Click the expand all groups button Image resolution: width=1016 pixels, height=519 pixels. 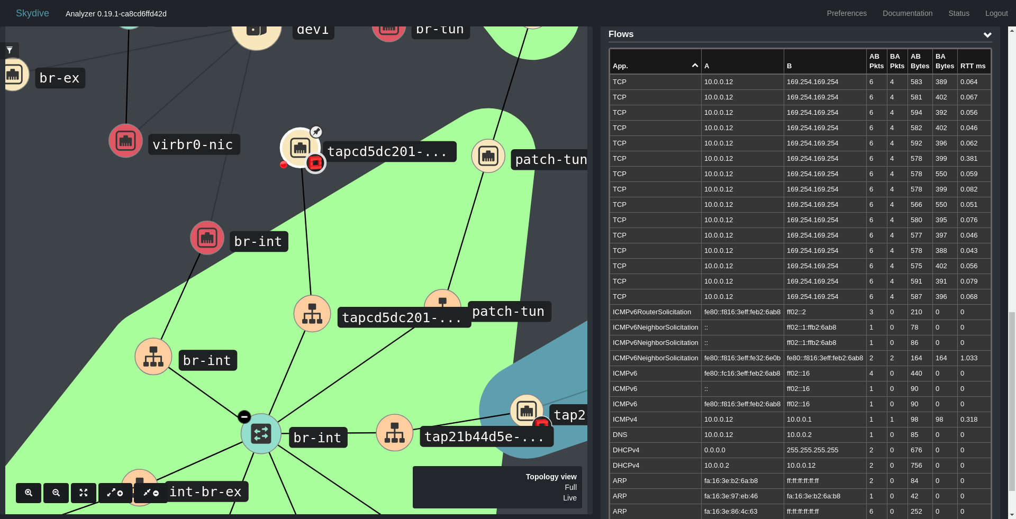pos(115,493)
